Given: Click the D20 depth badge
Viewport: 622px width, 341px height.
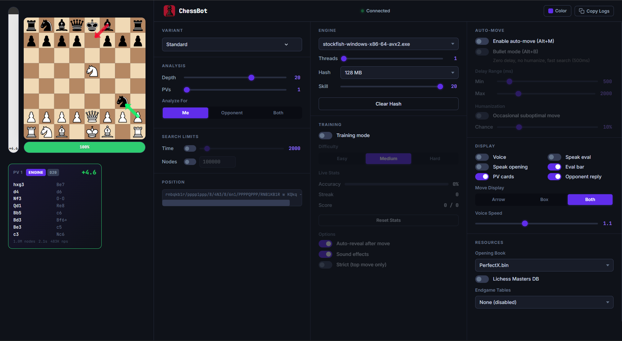Looking at the screenshot, I should pos(53,172).
